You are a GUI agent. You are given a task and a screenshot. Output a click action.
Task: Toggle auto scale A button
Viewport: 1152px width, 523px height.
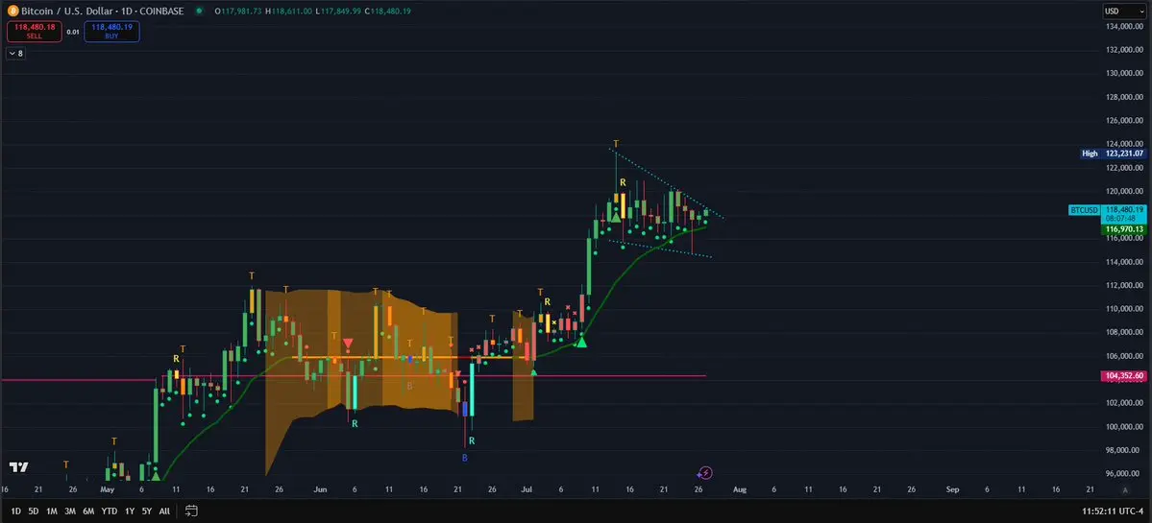pyautogui.click(x=1125, y=489)
